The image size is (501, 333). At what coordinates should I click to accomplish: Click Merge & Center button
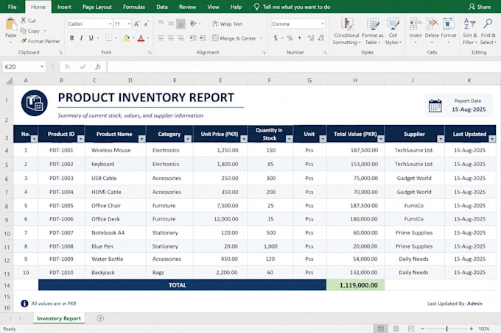[x=234, y=38]
